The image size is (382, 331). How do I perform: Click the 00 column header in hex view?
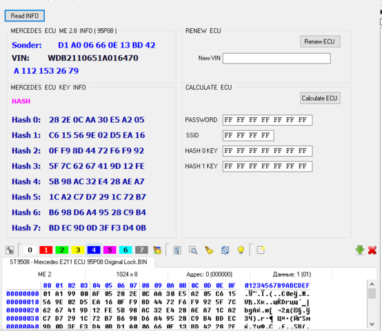(x=48, y=285)
